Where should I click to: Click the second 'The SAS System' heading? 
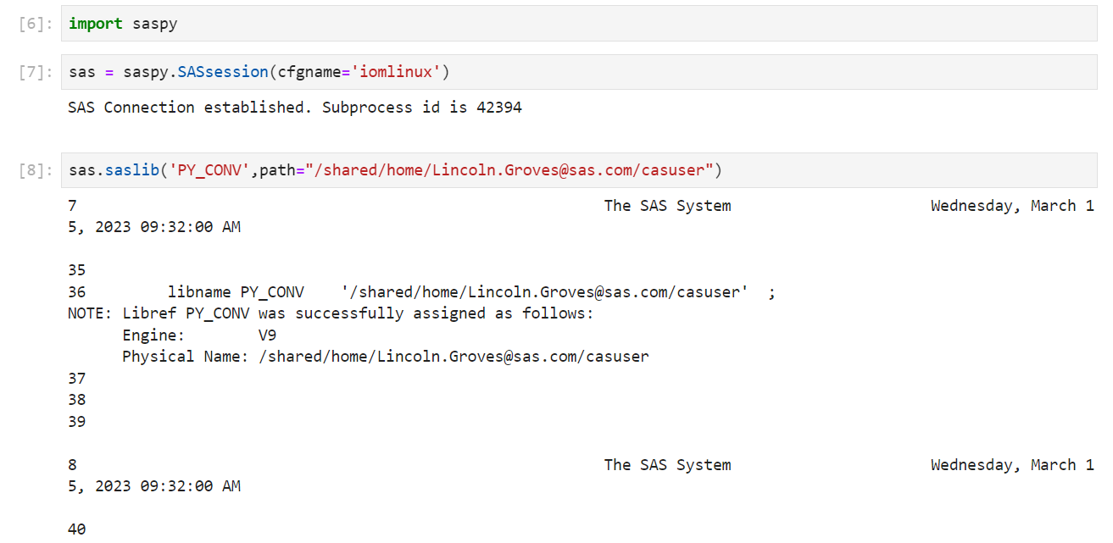pos(667,465)
